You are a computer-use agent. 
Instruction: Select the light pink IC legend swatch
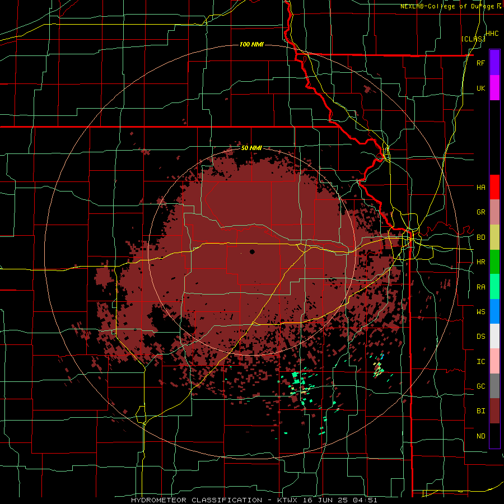(494, 361)
